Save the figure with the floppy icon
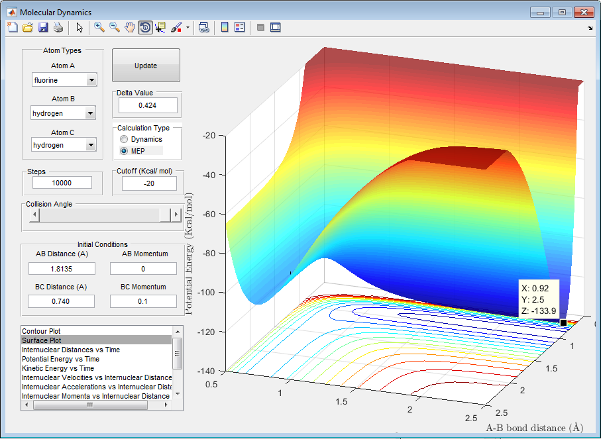The image size is (601, 439). pos(43,27)
